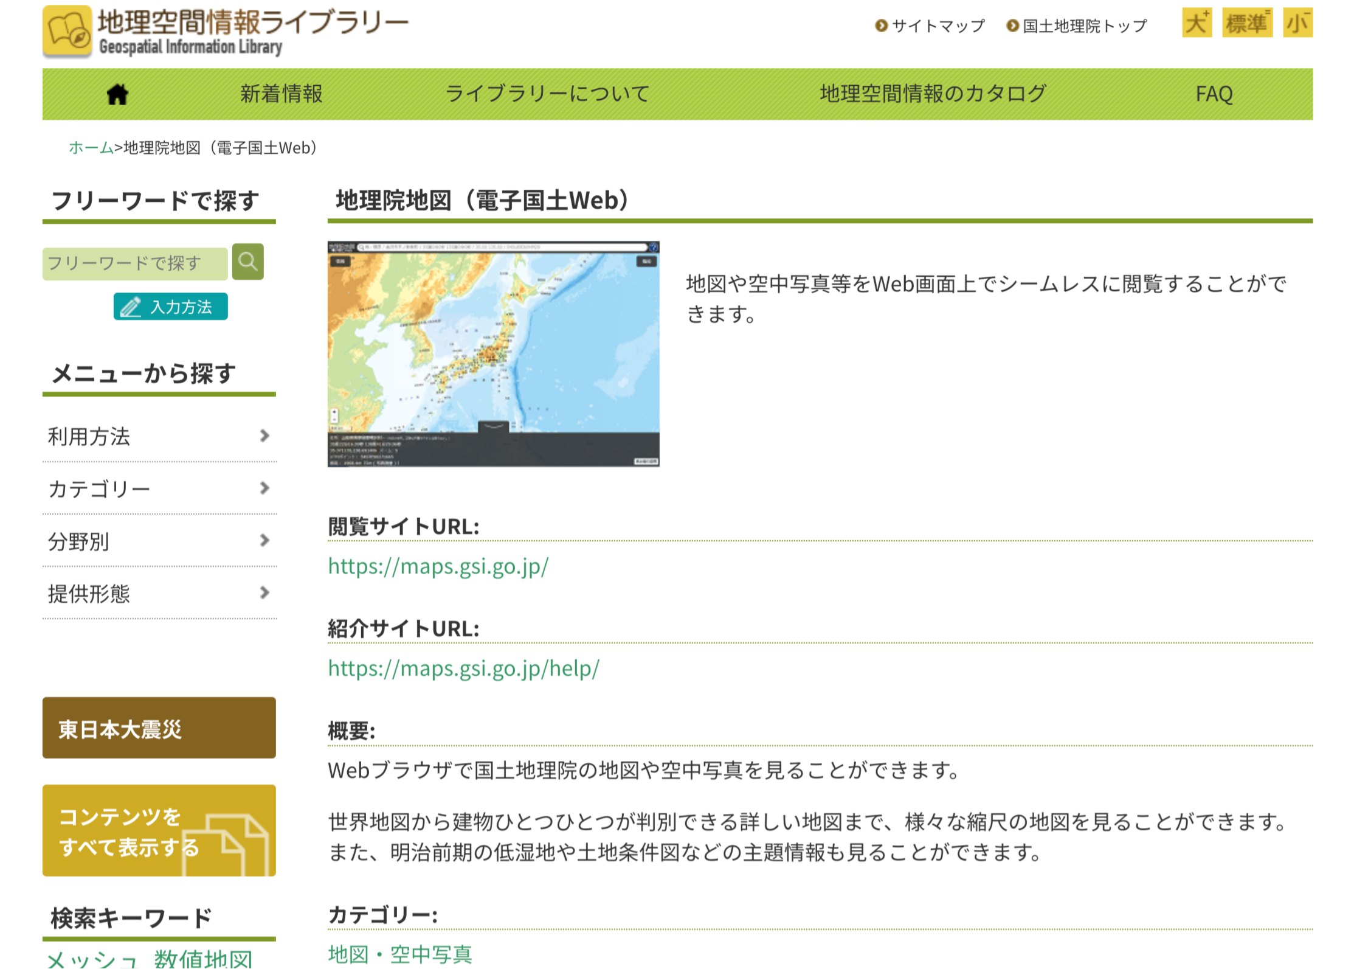This screenshot has height=969, width=1354.
Task: Click コンテンツをすべて表示する banner
Action: [x=159, y=830]
